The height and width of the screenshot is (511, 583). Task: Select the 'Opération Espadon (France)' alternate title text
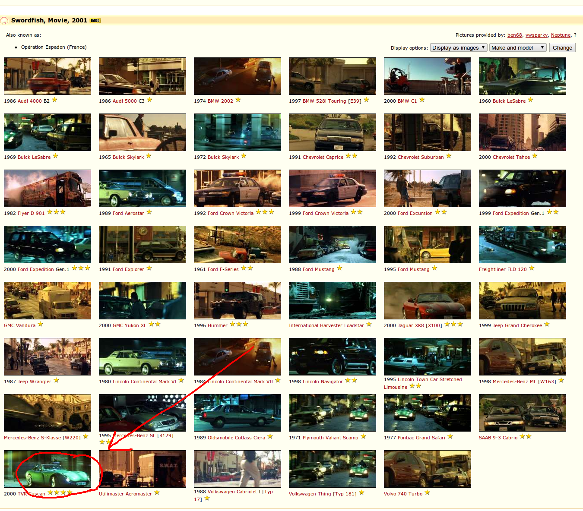(54, 47)
